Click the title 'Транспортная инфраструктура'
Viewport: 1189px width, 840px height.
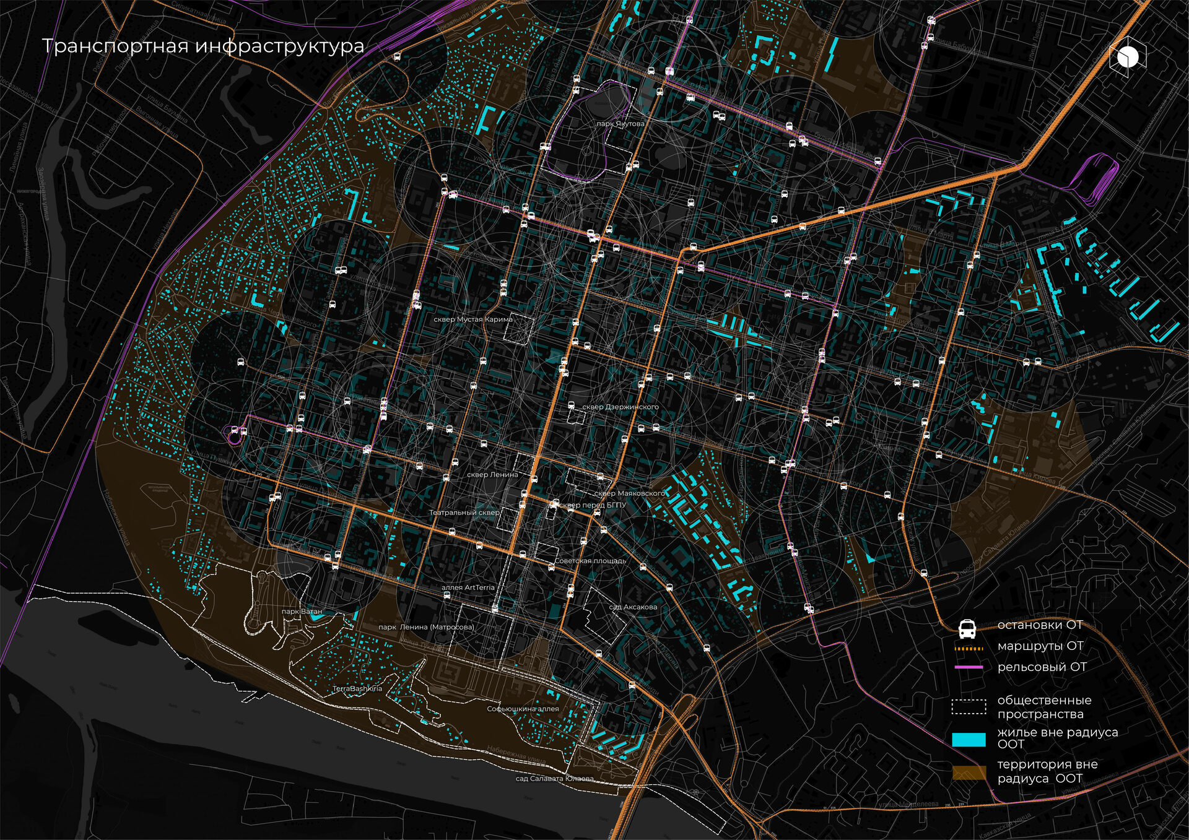coord(203,46)
